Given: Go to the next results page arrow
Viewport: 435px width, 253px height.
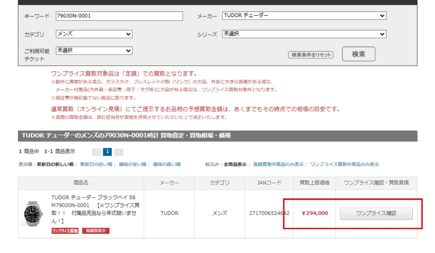Looking at the screenshot, I should 119,152.
